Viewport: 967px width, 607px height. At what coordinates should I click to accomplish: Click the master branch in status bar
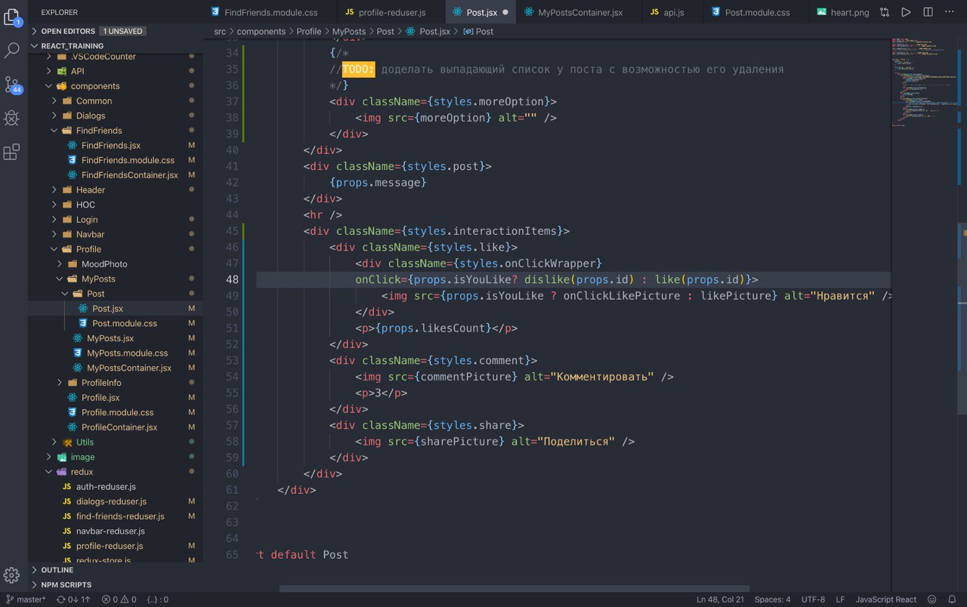click(26, 599)
